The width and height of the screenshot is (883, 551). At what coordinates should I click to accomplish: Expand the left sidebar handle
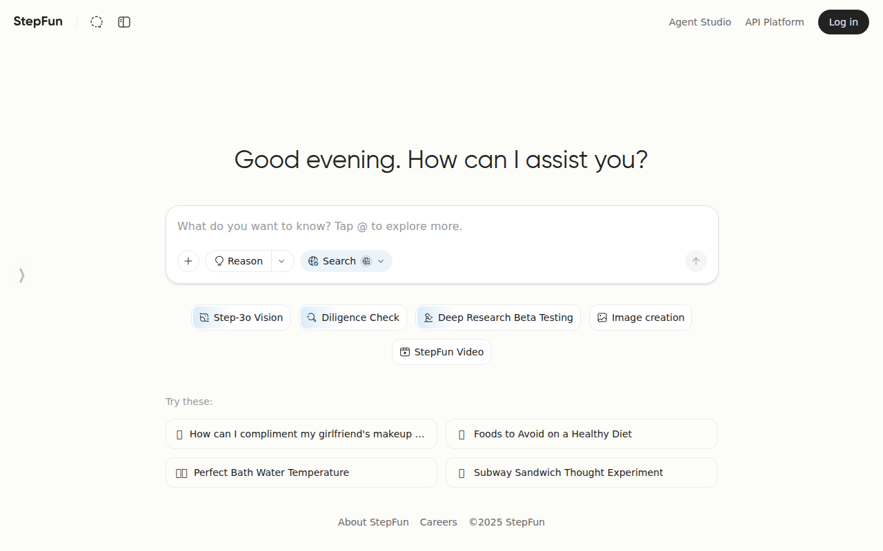(21, 275)
